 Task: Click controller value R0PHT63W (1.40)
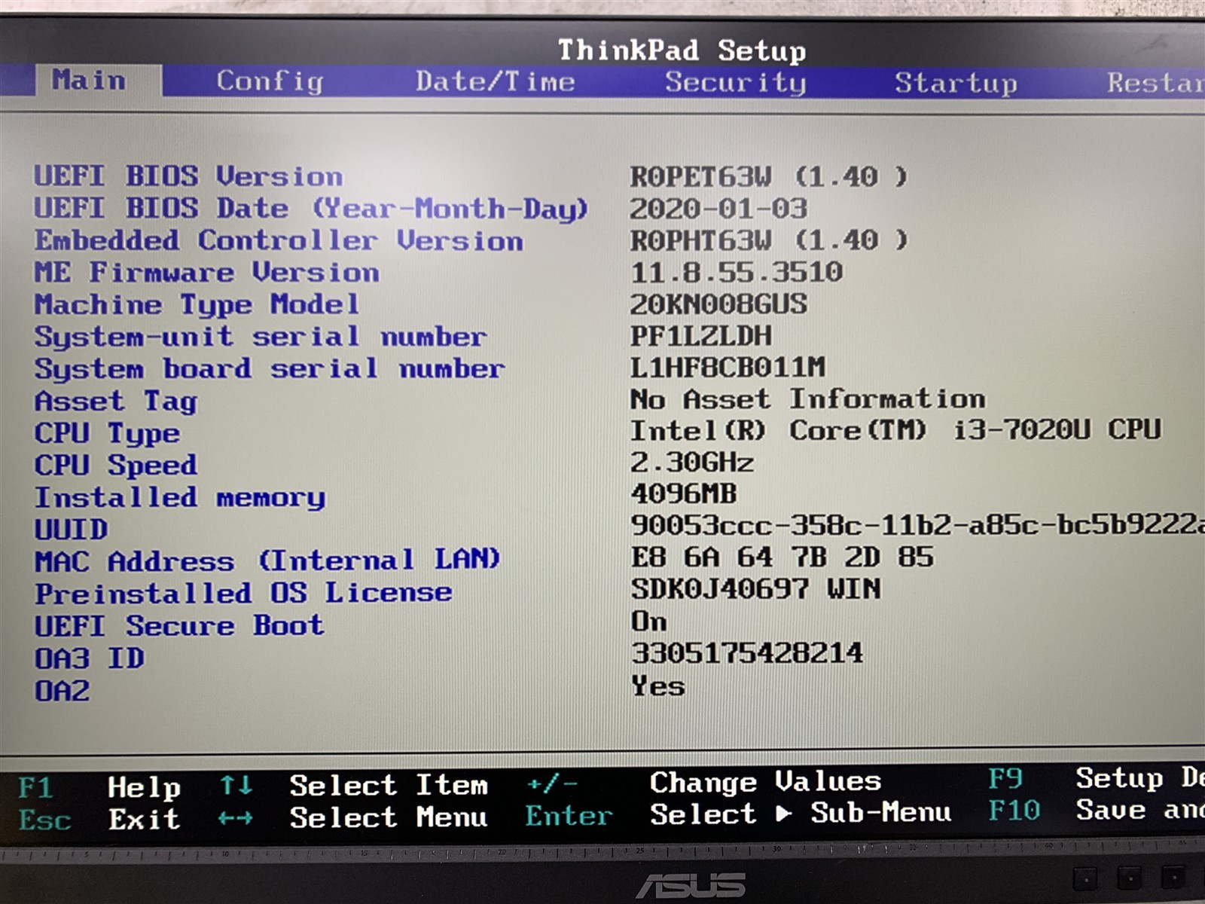pyautogui.click(x=769, y=241)
